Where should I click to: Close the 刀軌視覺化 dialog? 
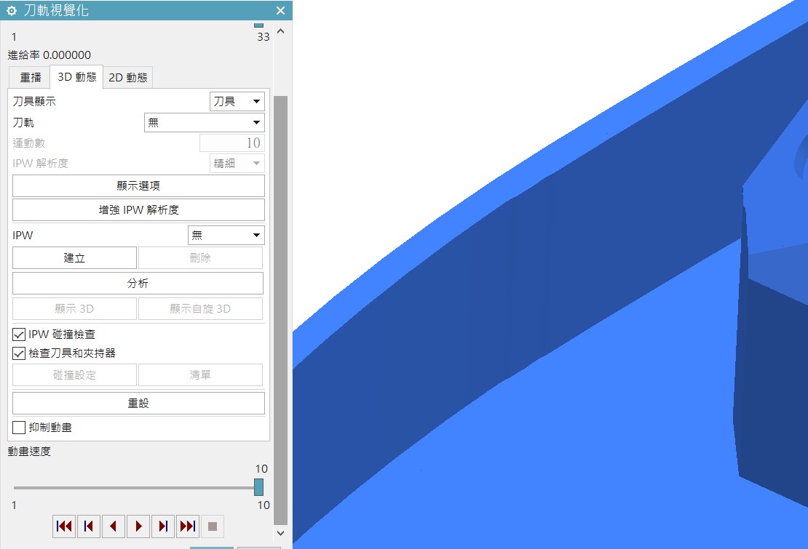pyautogui.click(x=280, y=10)
